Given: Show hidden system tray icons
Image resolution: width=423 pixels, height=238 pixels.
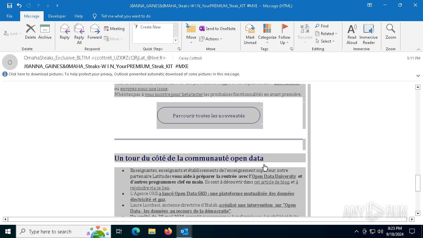Looking at the screenshot, I should pyautogui.click(x=356, y=231).
